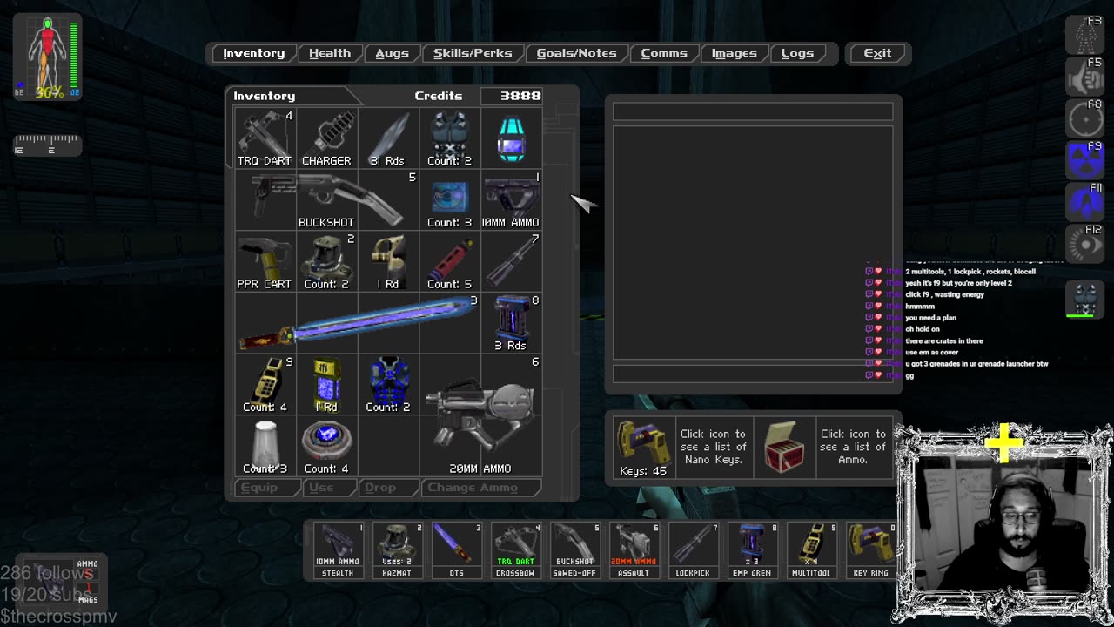Toggle the F5 fist augmentation icon

[1085, 77]
